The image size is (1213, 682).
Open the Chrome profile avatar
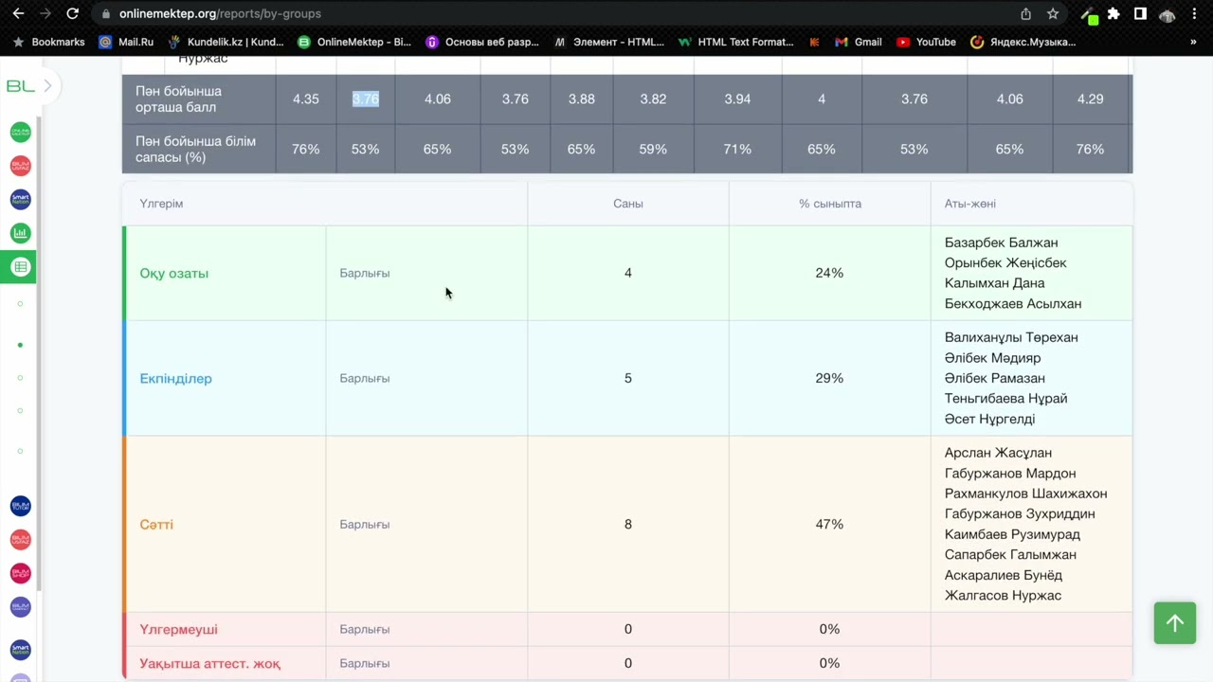(1168, 14)
